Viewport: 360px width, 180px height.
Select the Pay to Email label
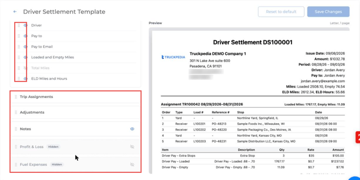pos(42,47)
